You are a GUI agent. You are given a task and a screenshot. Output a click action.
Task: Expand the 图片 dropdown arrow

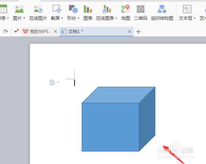(24, 18)
